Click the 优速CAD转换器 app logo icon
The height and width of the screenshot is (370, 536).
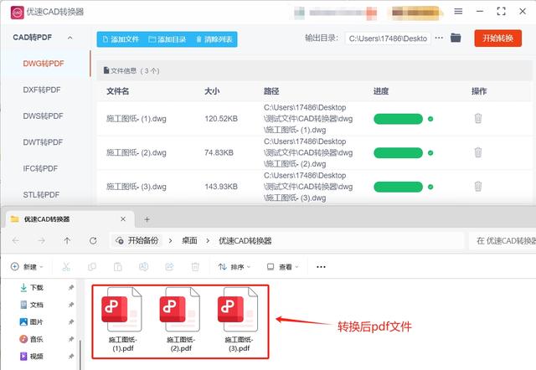tap(17, 13)
